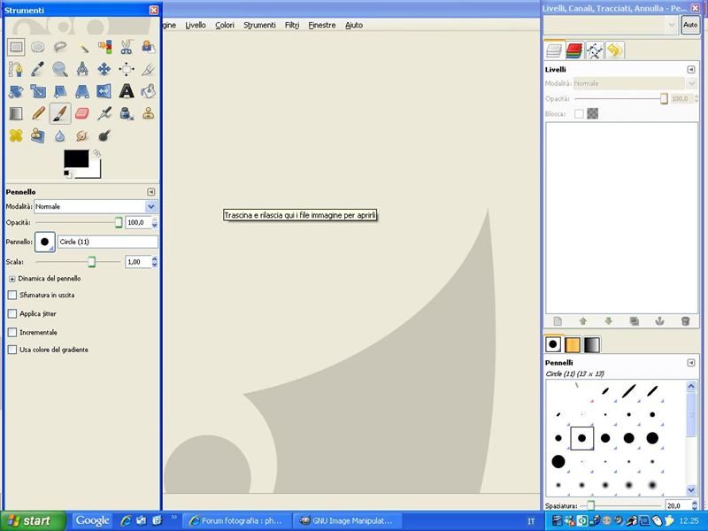Select the Fuzzy Select magic wand tool
The image size is (708, 531).
(x=82, y=47)
